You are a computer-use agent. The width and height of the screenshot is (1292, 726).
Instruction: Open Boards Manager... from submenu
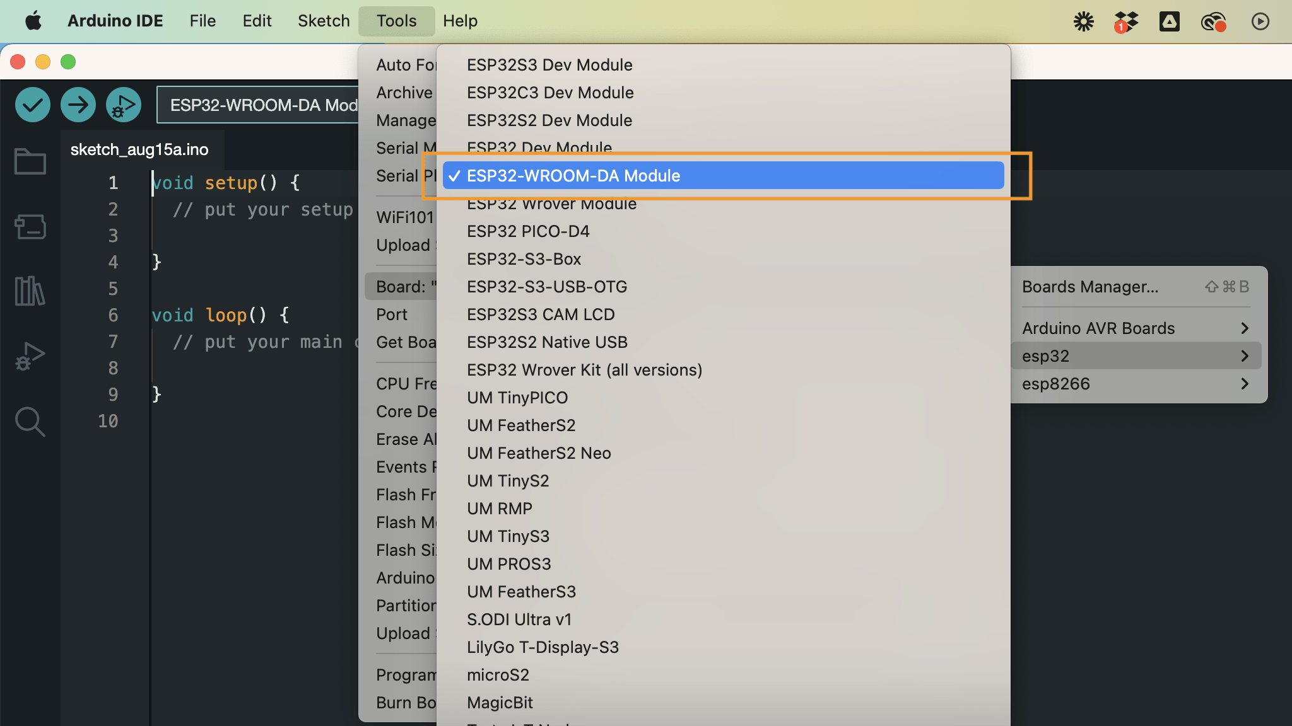[1136, 287]
